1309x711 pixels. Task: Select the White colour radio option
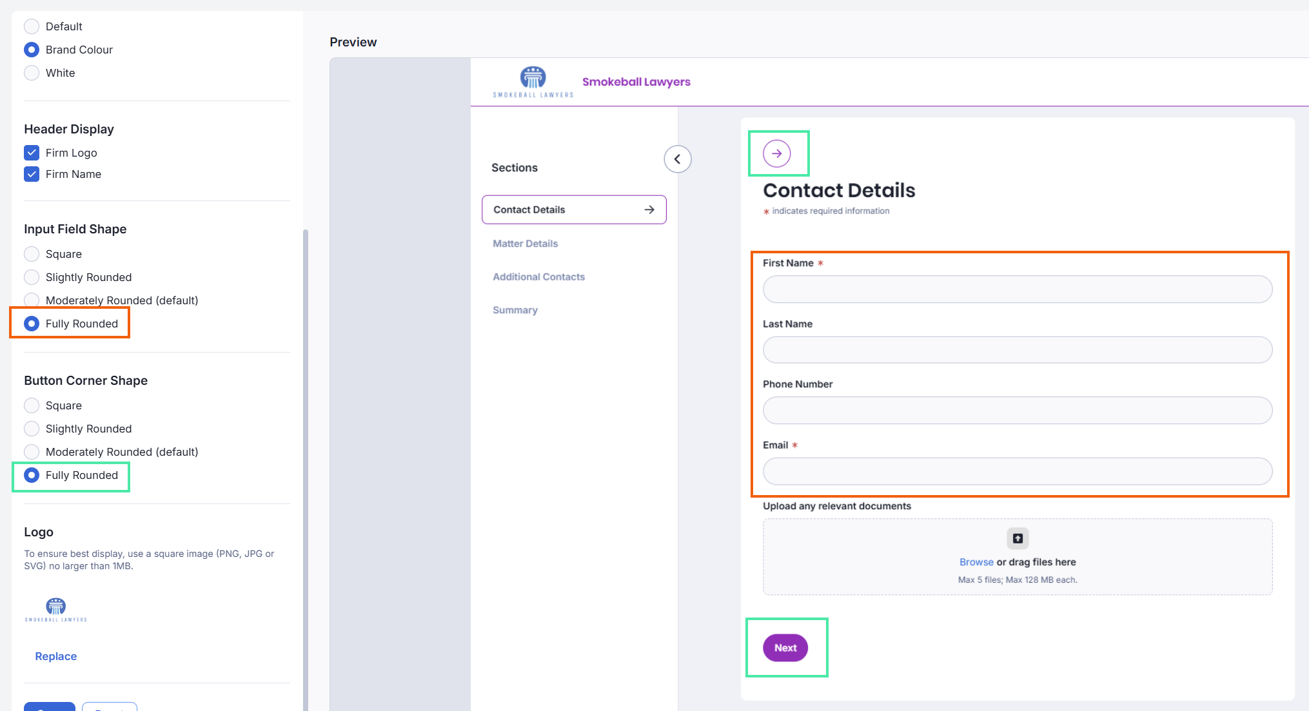click(x=32, y=73)
